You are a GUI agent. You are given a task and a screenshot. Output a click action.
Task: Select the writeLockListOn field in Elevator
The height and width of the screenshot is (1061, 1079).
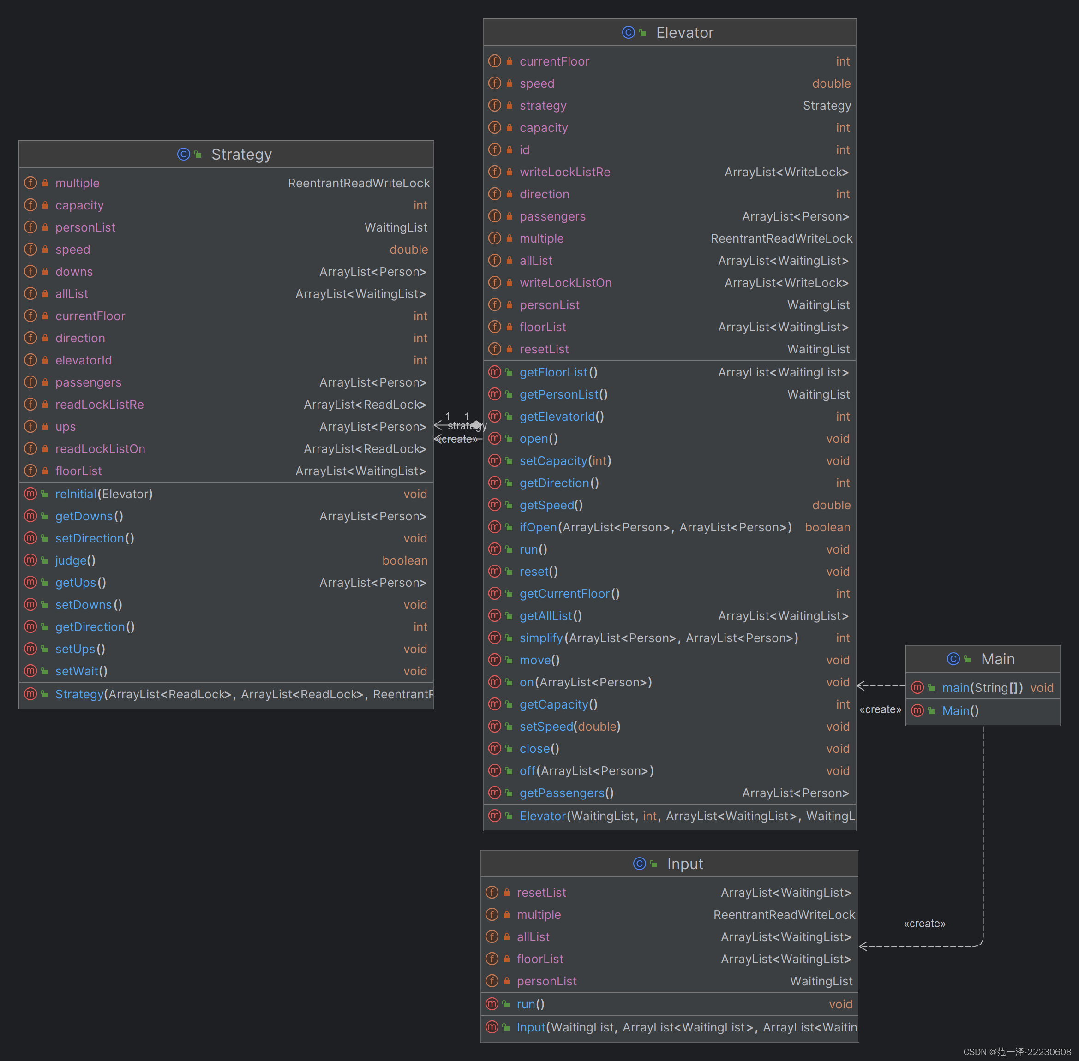pos(565,282)
